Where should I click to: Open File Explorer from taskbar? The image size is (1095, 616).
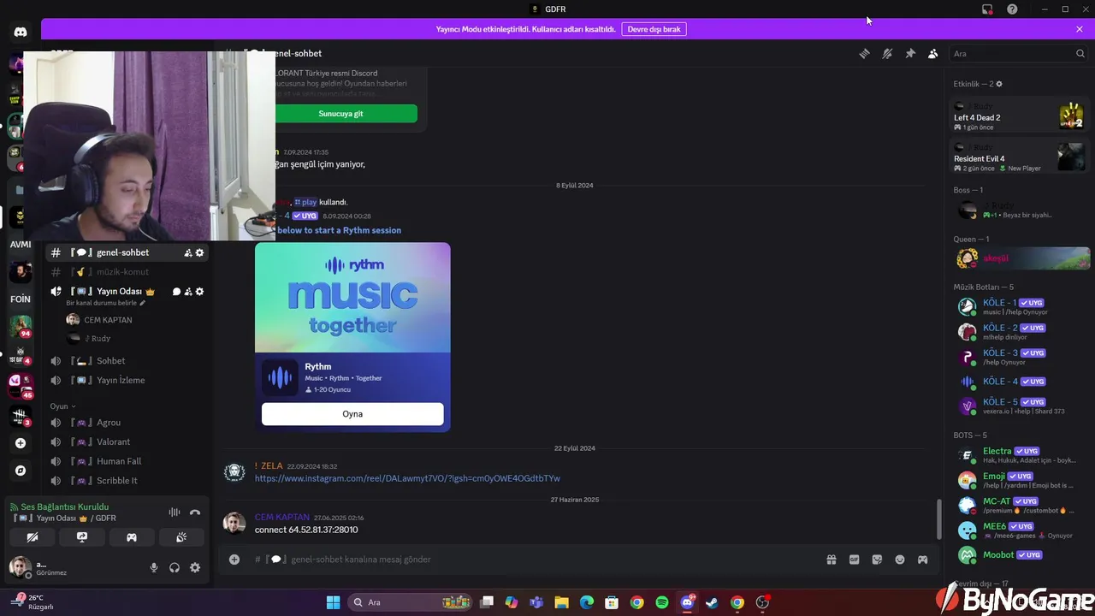(561, 602)
